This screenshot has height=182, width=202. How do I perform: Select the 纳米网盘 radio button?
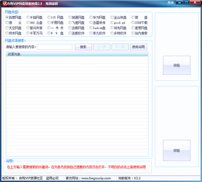(x=13, y=33)
